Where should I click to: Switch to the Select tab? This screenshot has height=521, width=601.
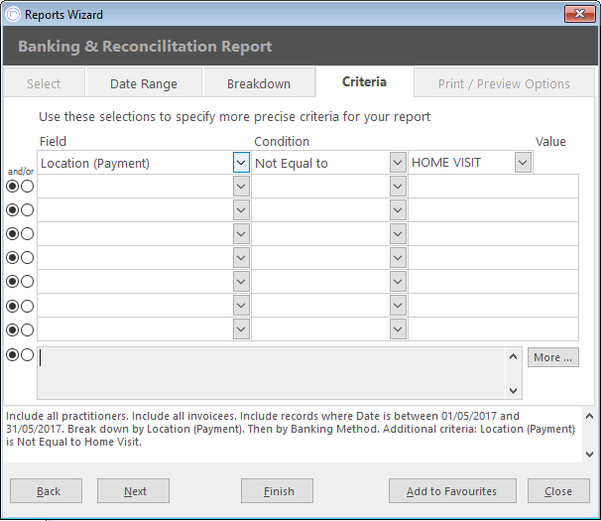tap(44, 83)
